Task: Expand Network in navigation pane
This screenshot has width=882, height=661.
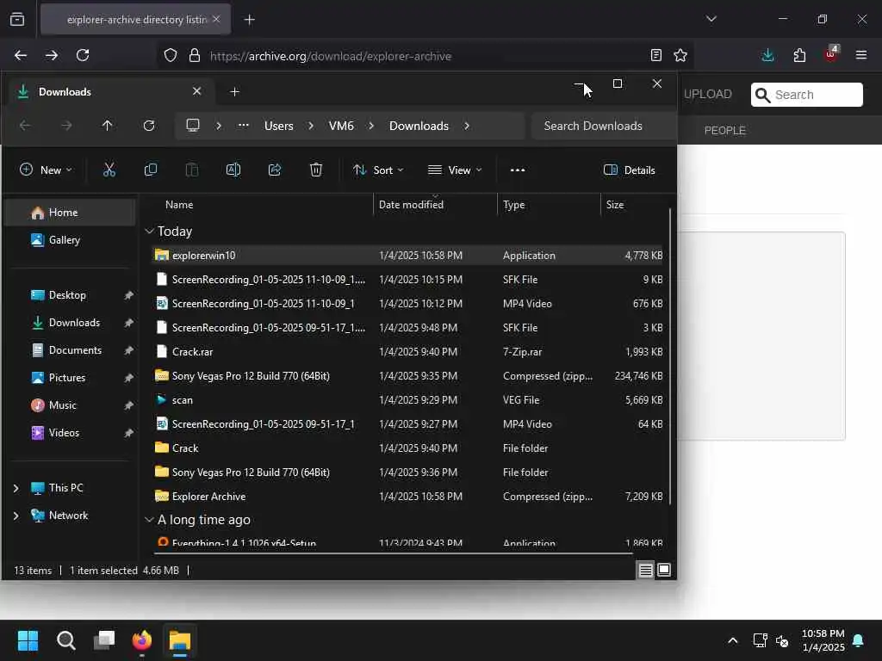Action: (x=16, y=516)
